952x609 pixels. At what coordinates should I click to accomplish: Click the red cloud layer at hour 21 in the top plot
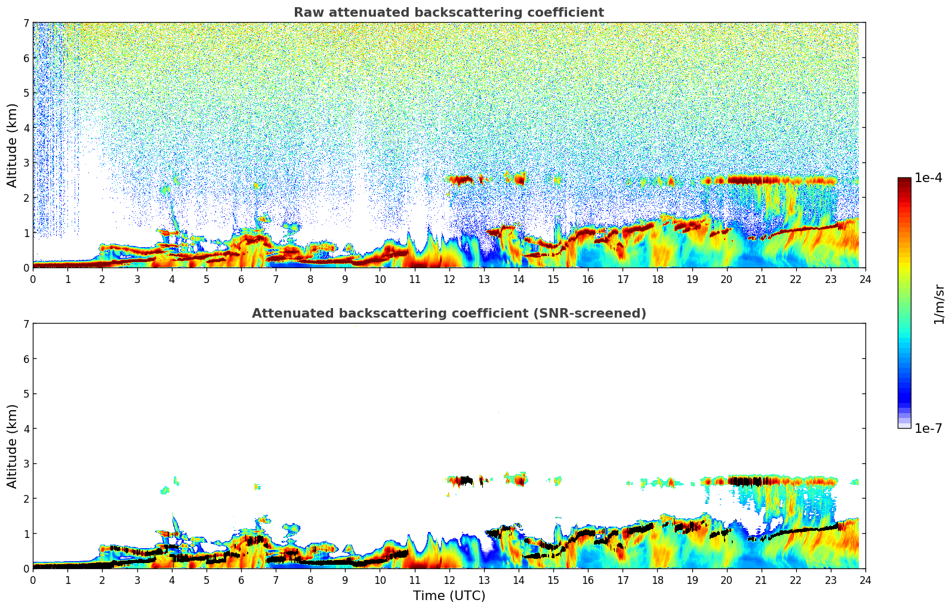click(761, 180)
